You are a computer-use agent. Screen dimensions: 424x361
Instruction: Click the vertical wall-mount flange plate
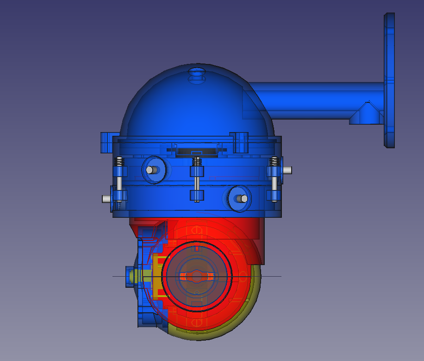point(389,80)
